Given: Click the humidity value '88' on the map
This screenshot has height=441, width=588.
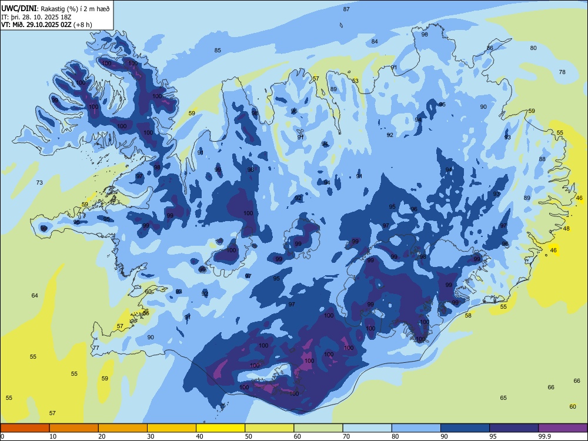Looking at the screenshot, I should [542, 159].
